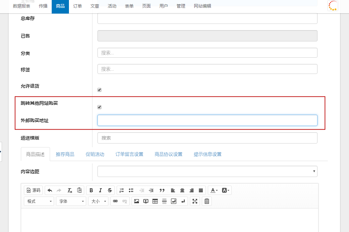Switch to the 促销活动 tab
Image resolution: width=349 pixels, height=232 pixels.
click(x=95, y=154)
